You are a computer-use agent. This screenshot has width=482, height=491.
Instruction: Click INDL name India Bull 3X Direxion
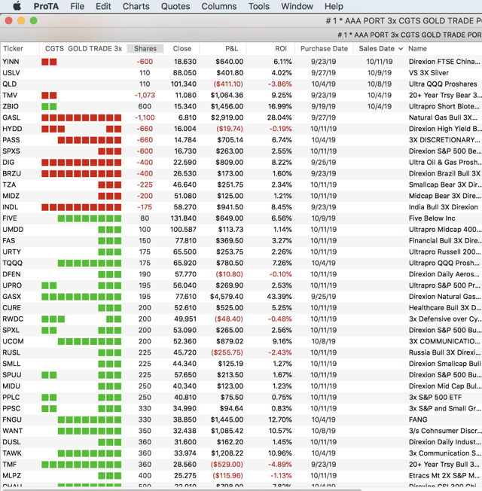(x=443, y=207)
